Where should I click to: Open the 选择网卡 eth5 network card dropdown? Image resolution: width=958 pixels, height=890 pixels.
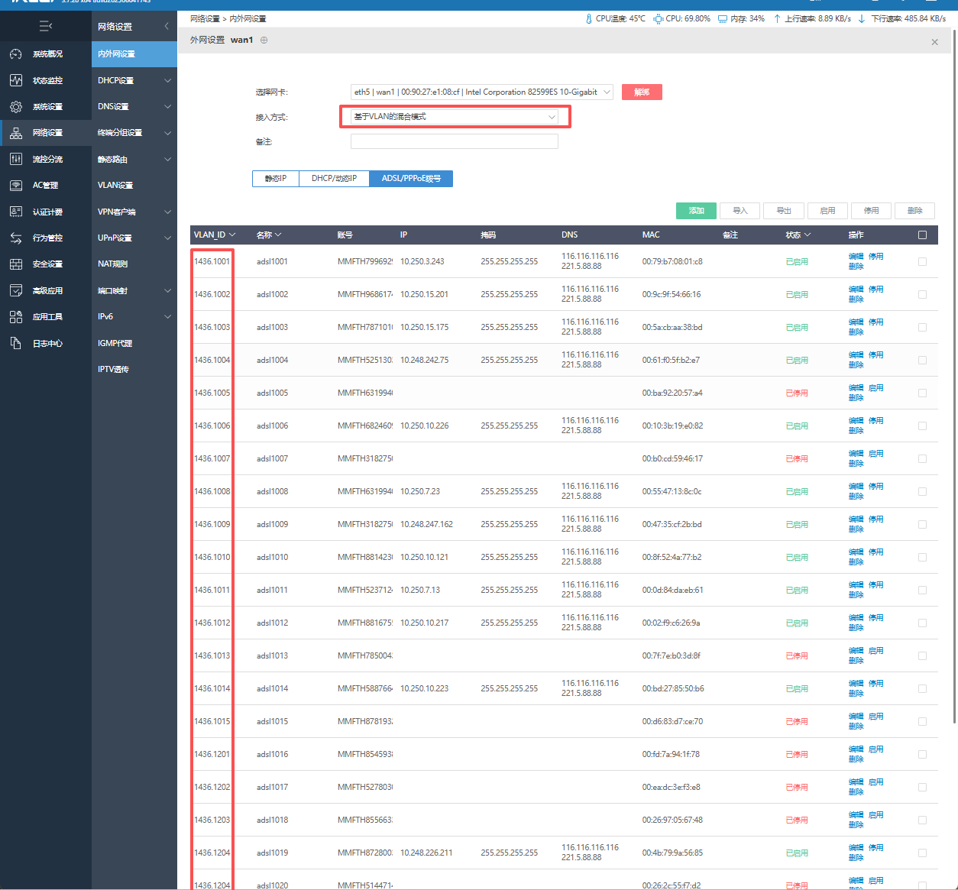(481, 92)
